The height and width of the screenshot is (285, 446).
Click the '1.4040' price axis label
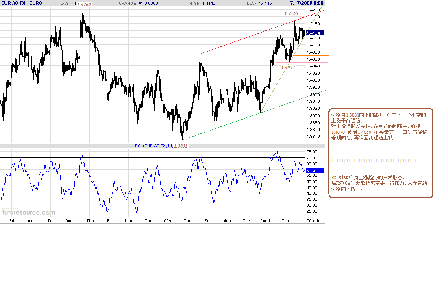313,66
